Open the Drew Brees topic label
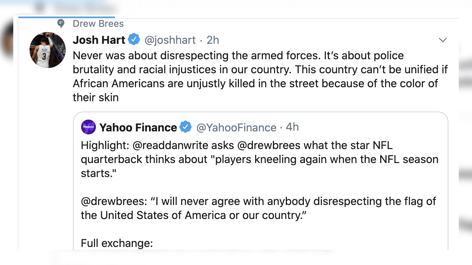472x265 pixels. pos(98,24)
